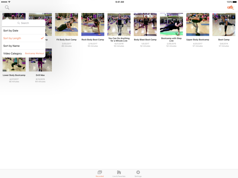Choose Sort by Date option

(24, 31)
